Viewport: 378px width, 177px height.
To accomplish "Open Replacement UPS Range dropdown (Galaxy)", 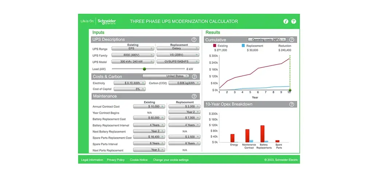I will (x=178, y=48).
